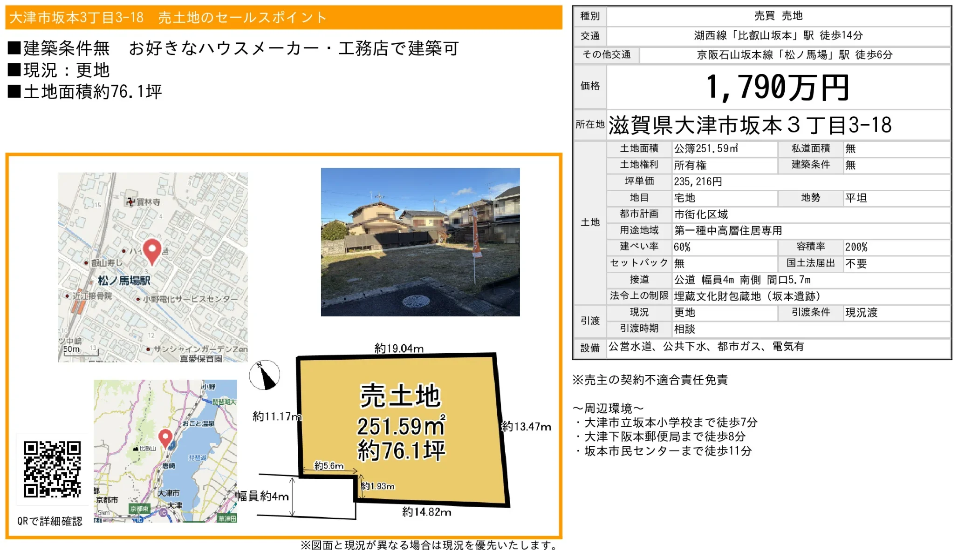This screenshot has height=550, width=958.
Task: Click the QRで詳細確認 caption
Action: 50,521
